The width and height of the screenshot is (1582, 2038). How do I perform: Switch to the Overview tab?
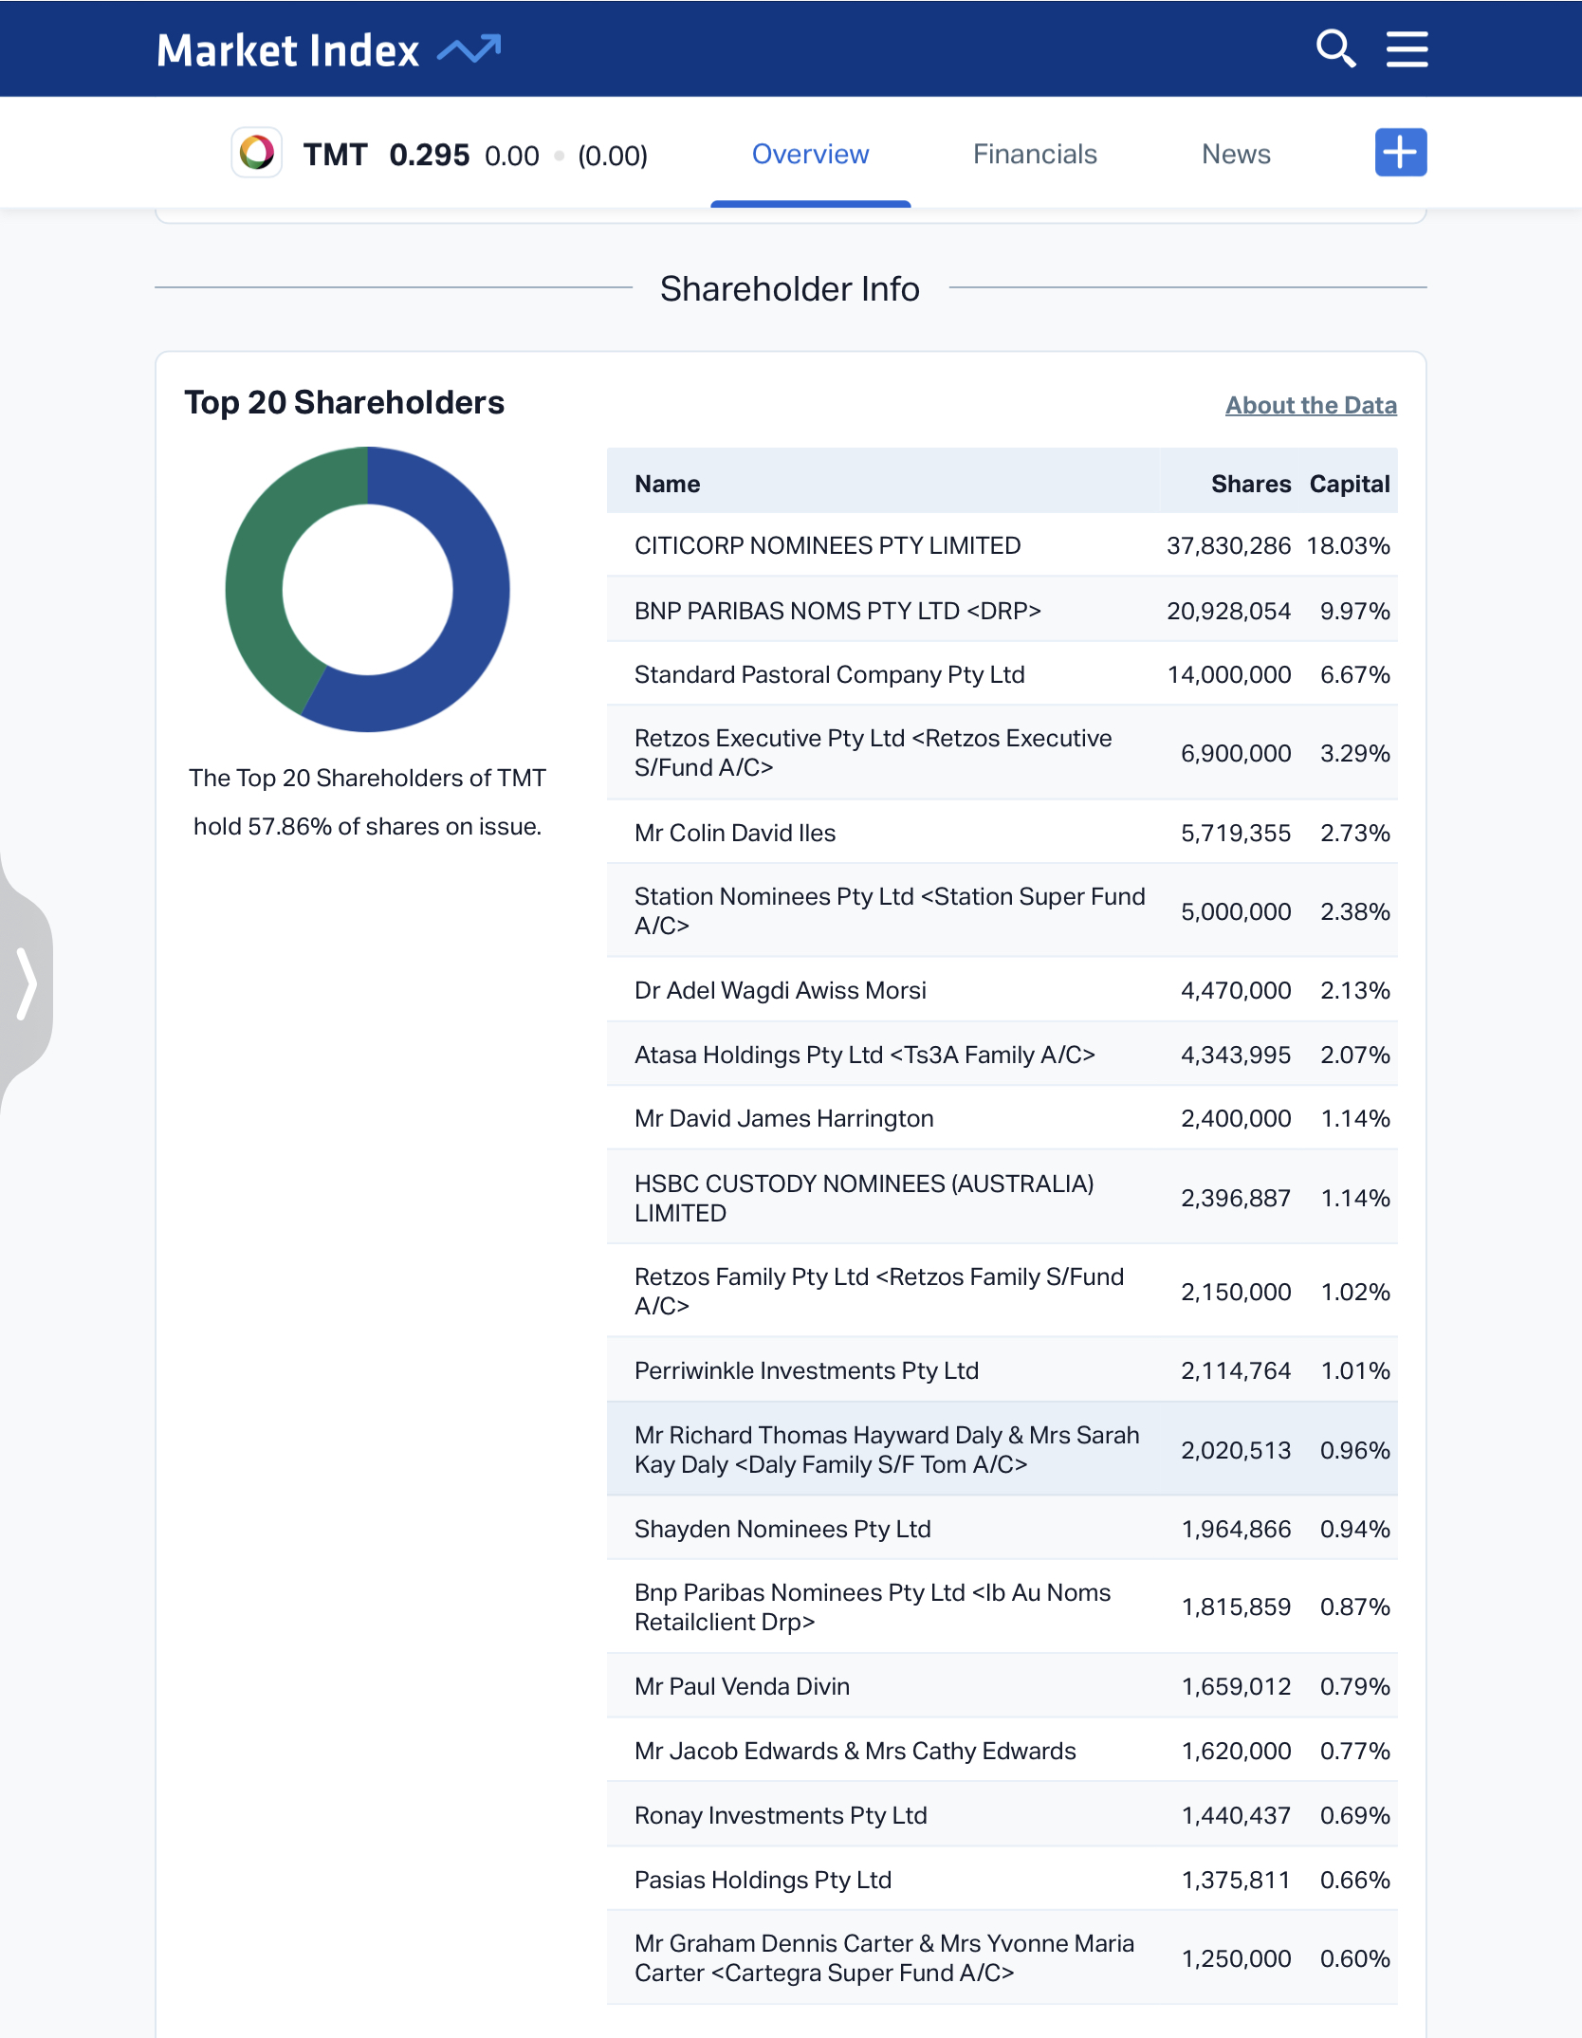pyautogui.click(x=810, y=155)
